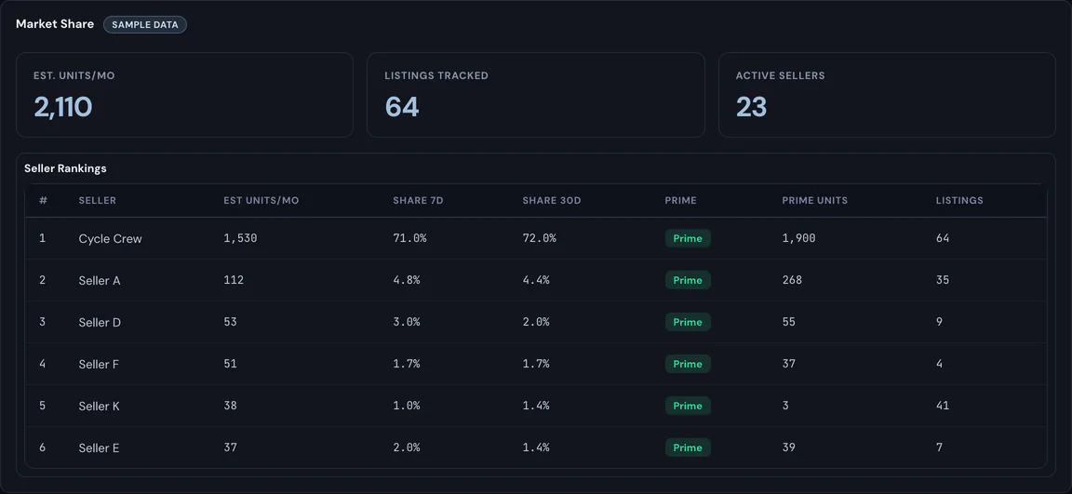Click the 71.0% share 7D value
Viewport: 1072px width, 494px height.
[x=409, y=238]
